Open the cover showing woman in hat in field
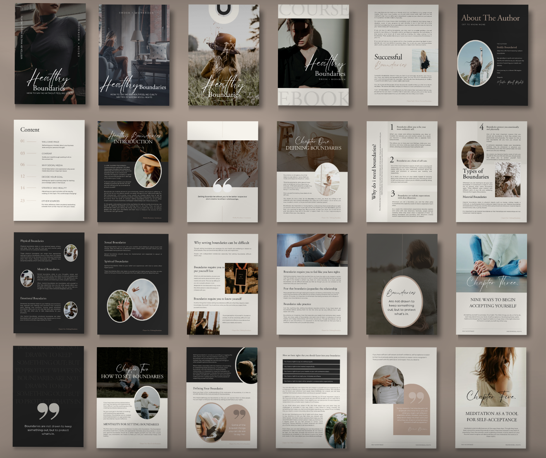 pos(224,55)
